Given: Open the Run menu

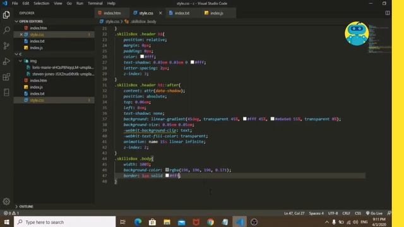Looking at the screenshot, I should point(80,3).
